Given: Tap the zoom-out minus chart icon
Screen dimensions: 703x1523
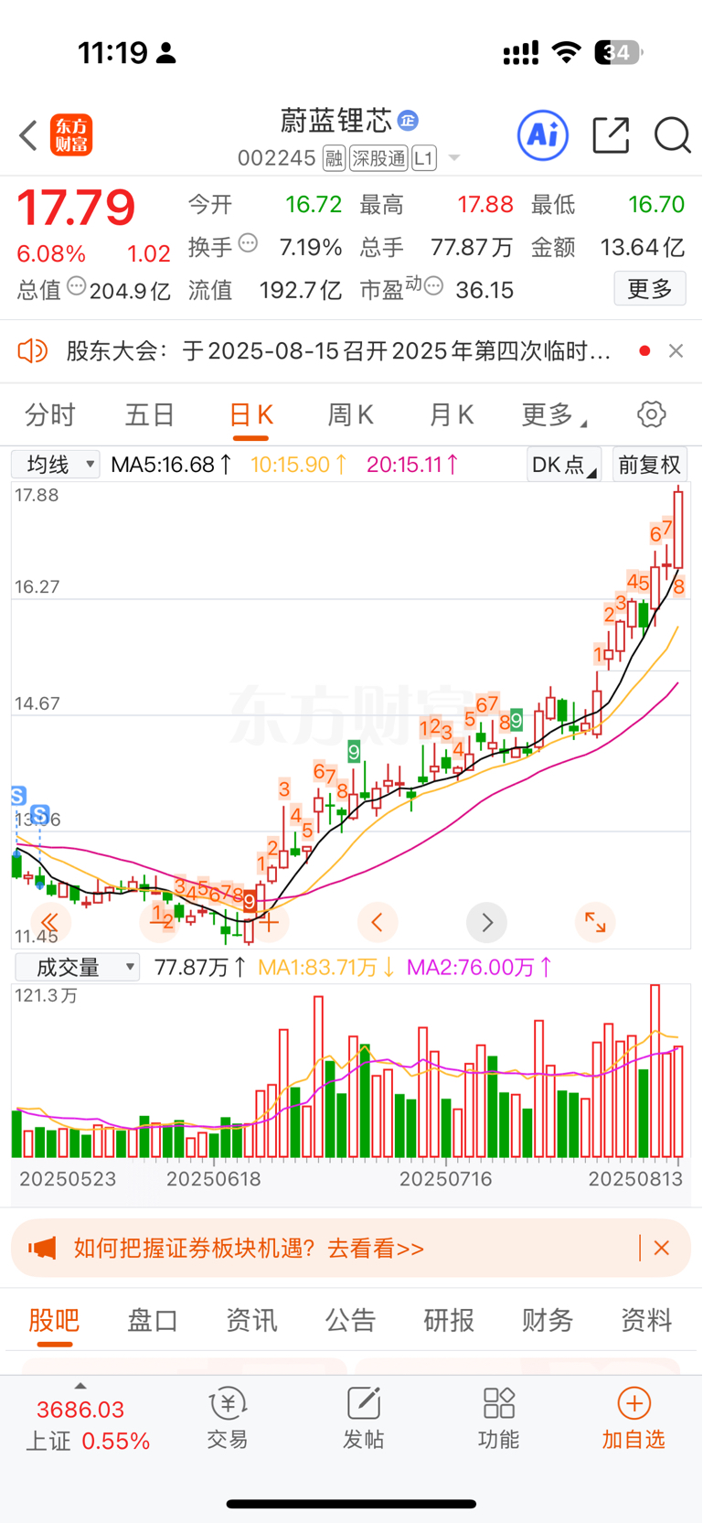Looking at the screenshot, I should (160, 922).
